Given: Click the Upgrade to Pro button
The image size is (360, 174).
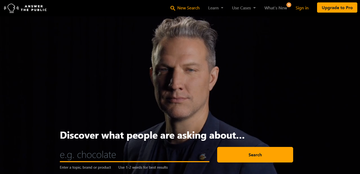Looking at the screenshot, I should click(337, 8).
